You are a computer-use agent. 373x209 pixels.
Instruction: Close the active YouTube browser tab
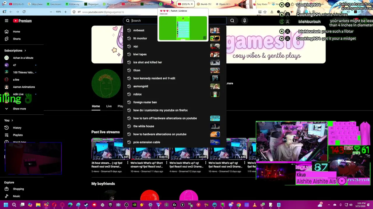tap(192, 4)
